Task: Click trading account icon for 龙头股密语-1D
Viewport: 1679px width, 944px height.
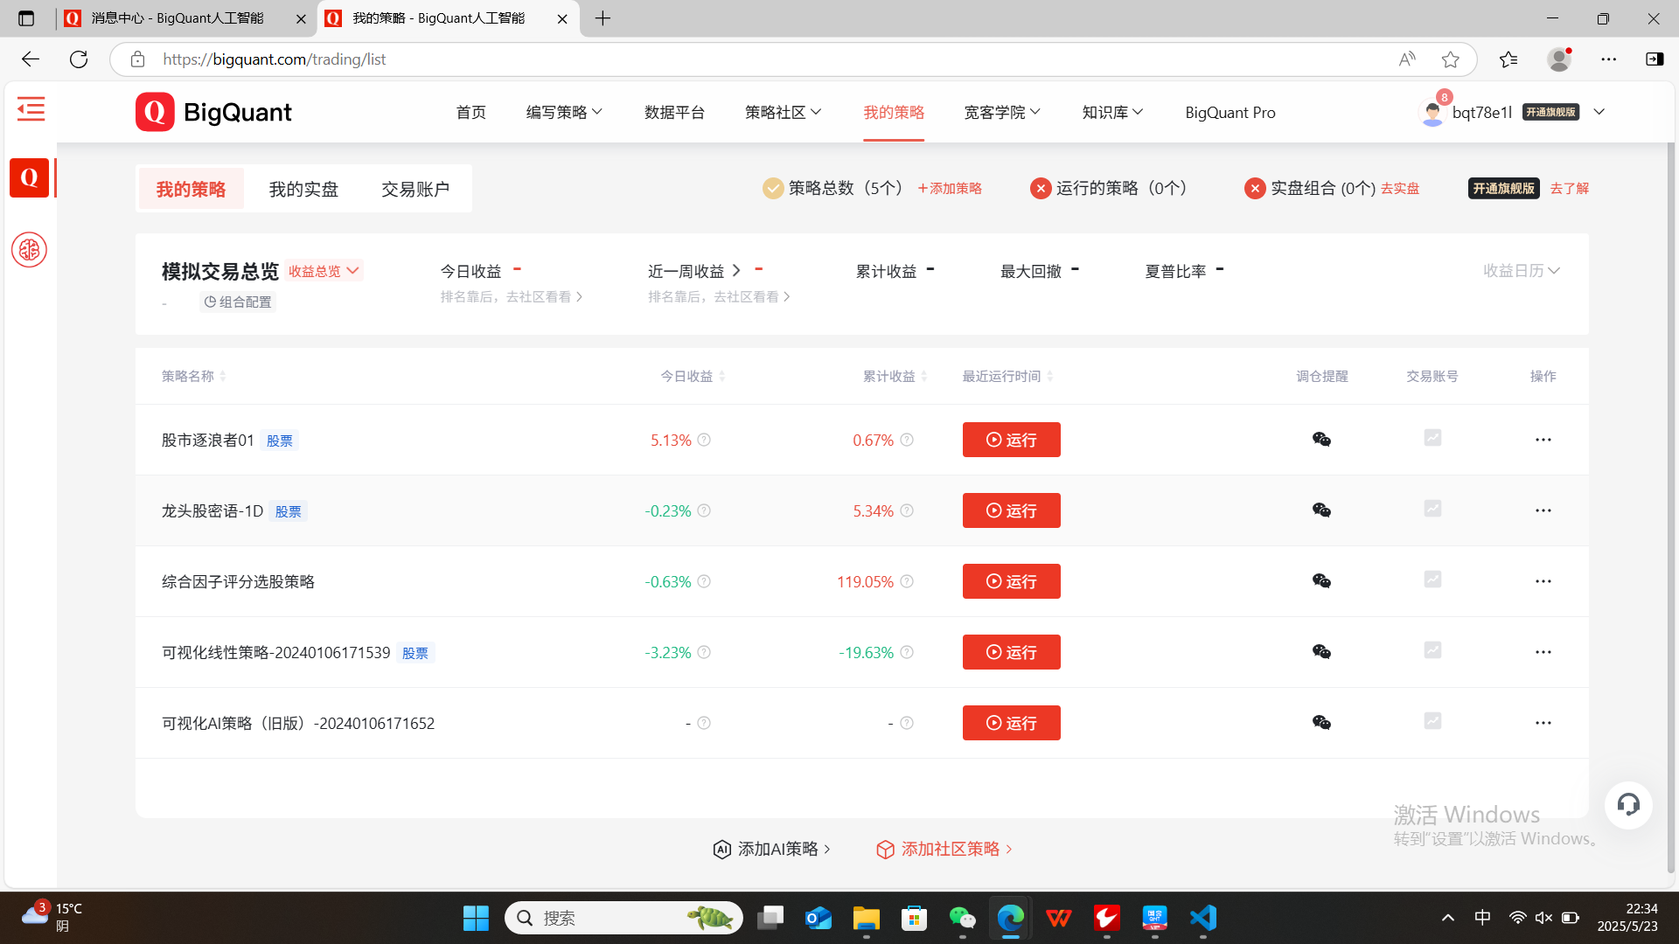Action: [1432, 509]
